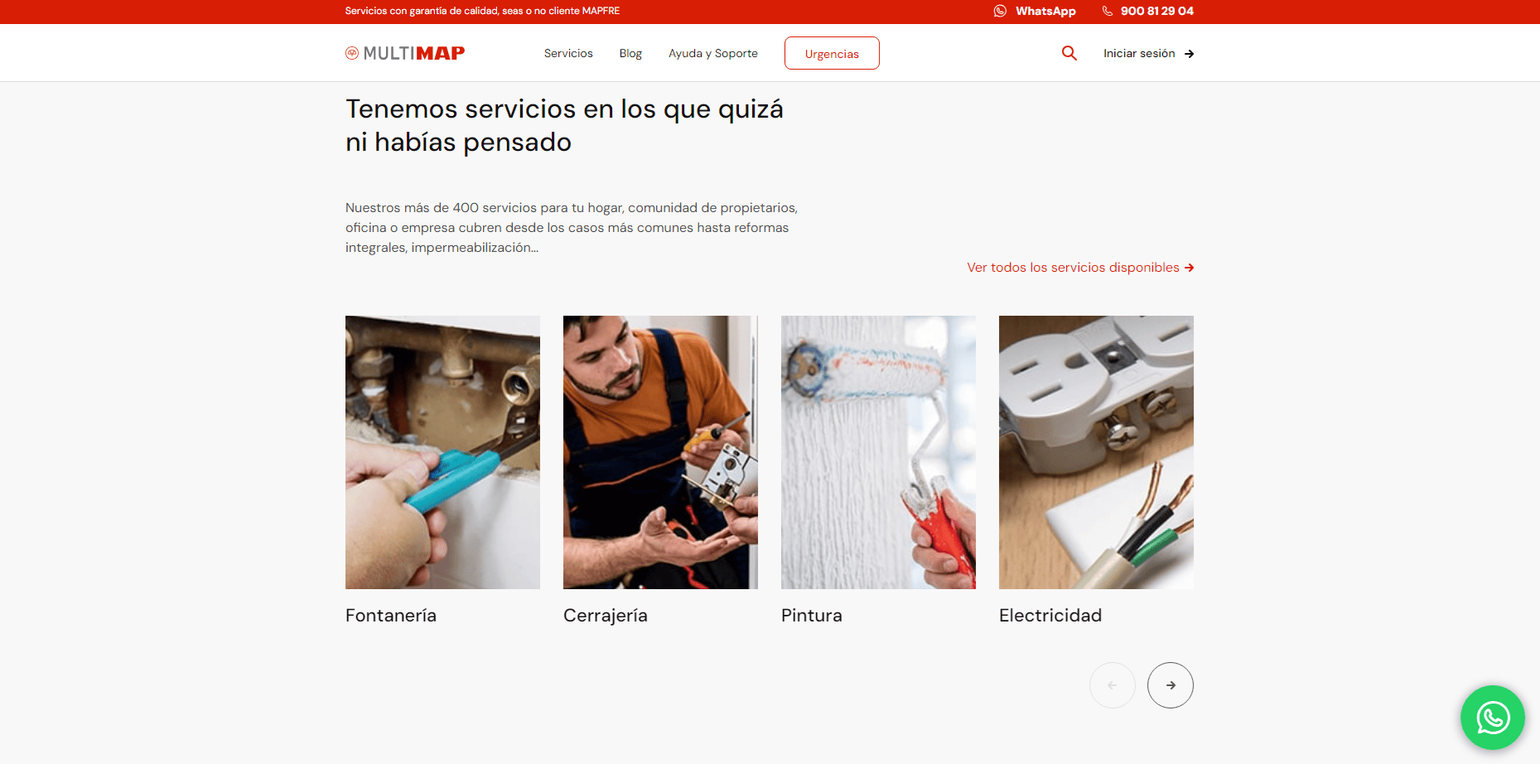
Task: Click the Urgencias button
Action: tap(832, 53)
